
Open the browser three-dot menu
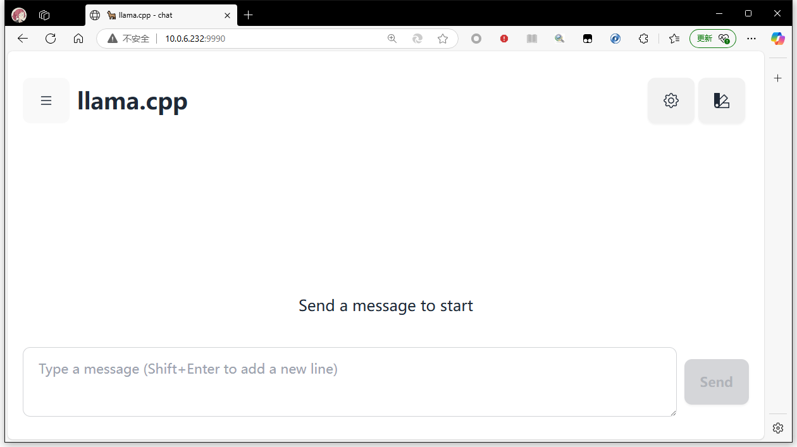pyautogui.click(x=751, y=39)
